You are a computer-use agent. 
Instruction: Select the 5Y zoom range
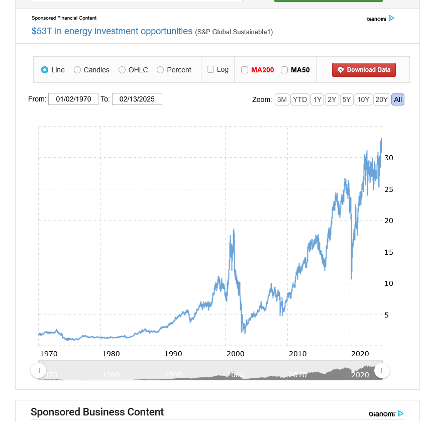347,99
